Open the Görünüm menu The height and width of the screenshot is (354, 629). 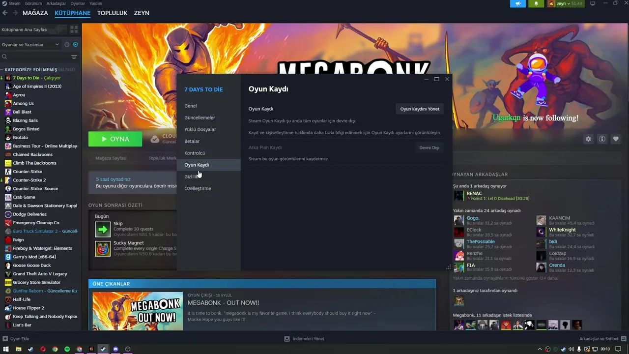click(33, 3)
